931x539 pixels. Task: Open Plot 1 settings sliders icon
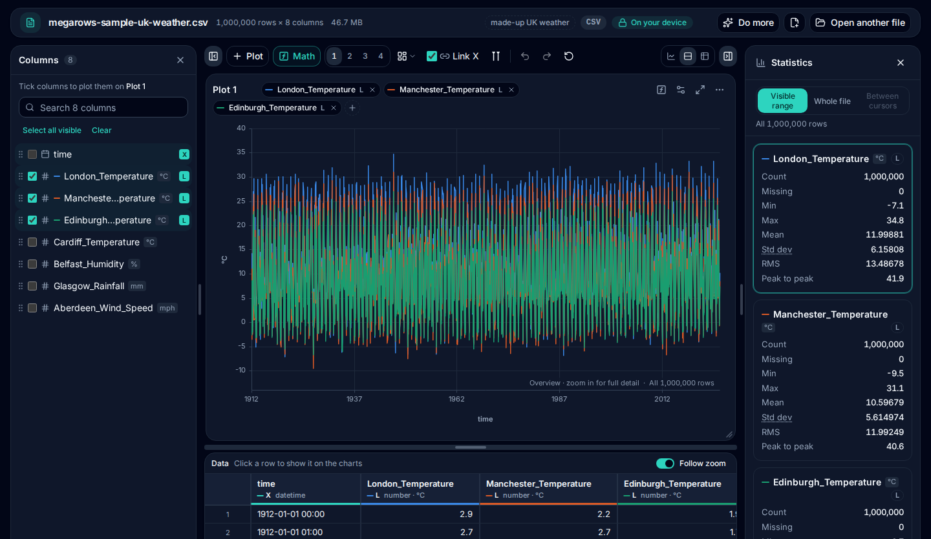pos(681,90)
